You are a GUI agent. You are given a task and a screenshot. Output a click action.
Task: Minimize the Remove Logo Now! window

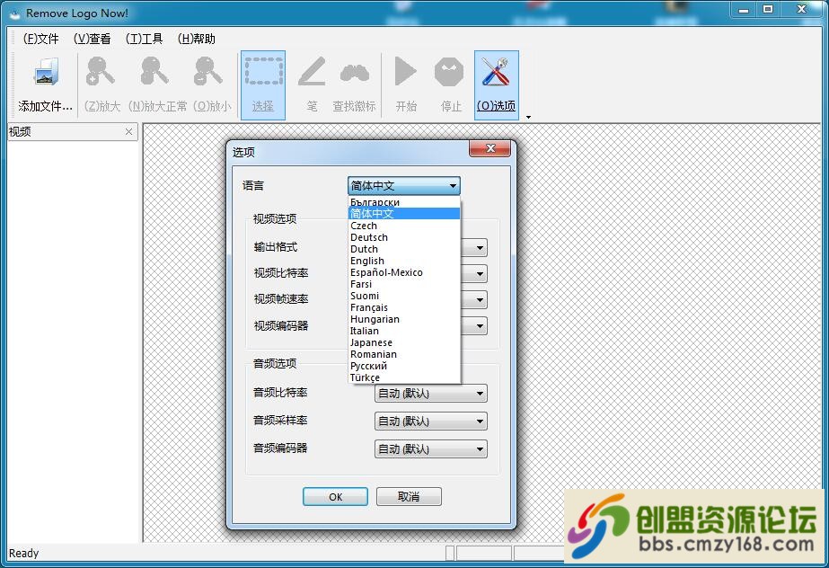coord(744,10)
